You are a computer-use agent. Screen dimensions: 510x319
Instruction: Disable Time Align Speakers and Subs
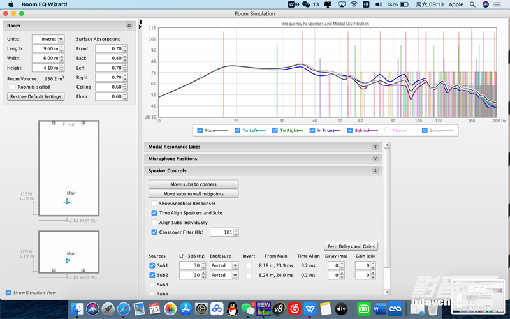(x=154, y=213)
